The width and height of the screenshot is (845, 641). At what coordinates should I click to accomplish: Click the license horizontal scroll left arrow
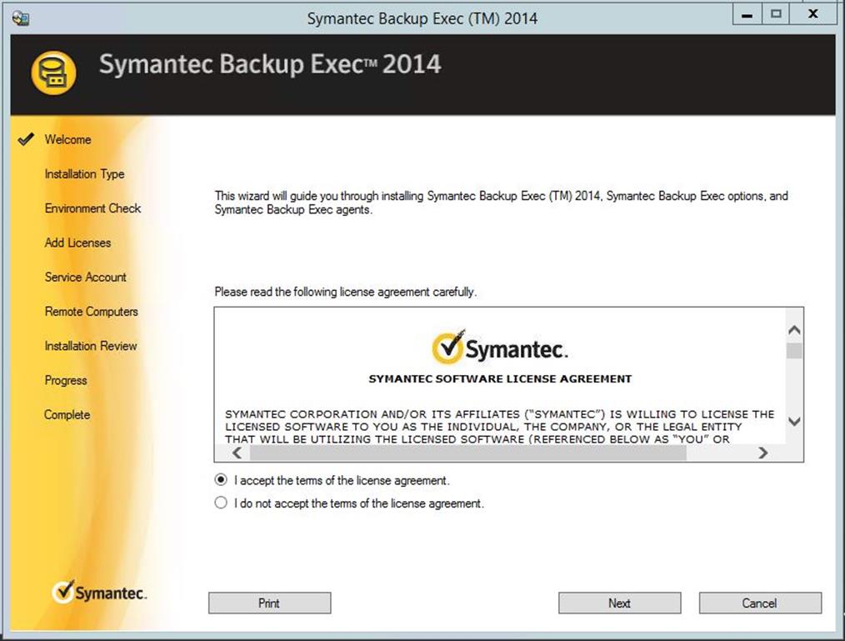click(x=237, y=453)
